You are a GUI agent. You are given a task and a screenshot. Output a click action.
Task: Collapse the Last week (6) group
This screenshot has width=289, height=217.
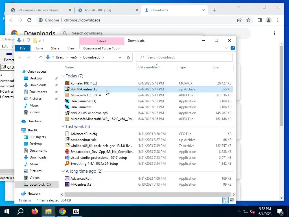[63, 127]
